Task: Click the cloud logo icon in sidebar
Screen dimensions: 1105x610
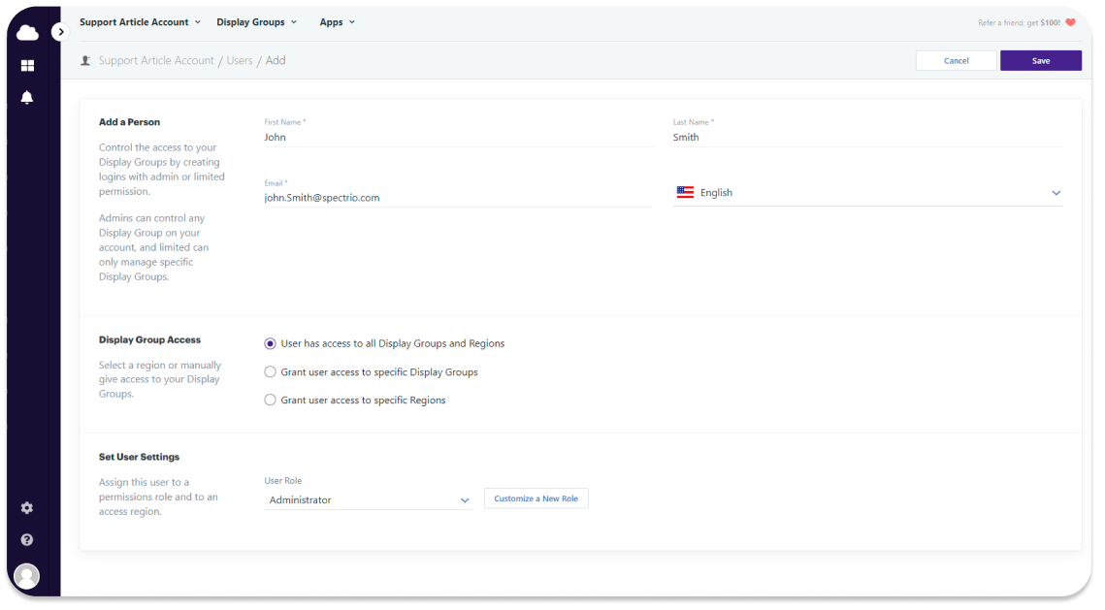Action: click(x=27, y=32)
